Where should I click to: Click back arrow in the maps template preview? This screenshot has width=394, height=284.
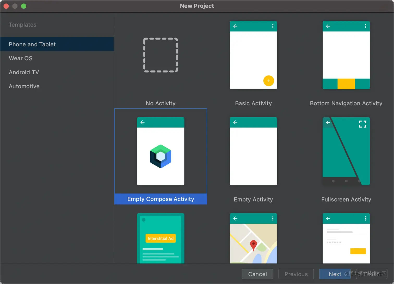click(x=235, y=218)
